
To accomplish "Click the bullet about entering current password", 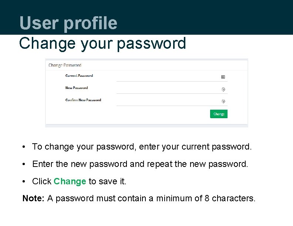I will pyautogui.click(x=142, y=147).
